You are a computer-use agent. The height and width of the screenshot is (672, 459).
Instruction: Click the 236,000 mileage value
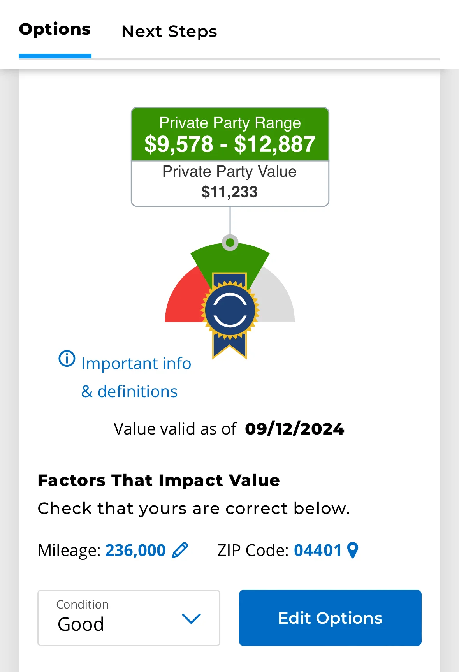[135, 550]
